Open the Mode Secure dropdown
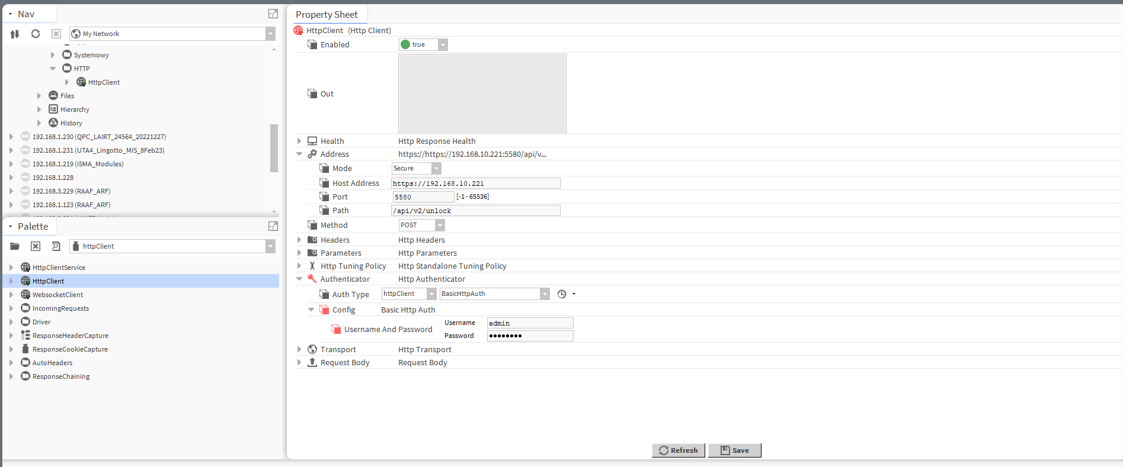The width and height of the screenshot is (1123, 467). pyautogui.click(x=436, y=169)
